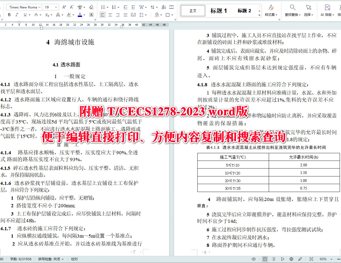
Task: Expand the borders dropdown arrow
Action: tap(172, 15)
